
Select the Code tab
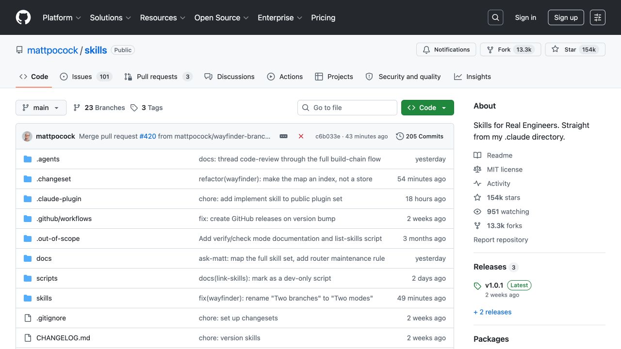pos(34,77)
